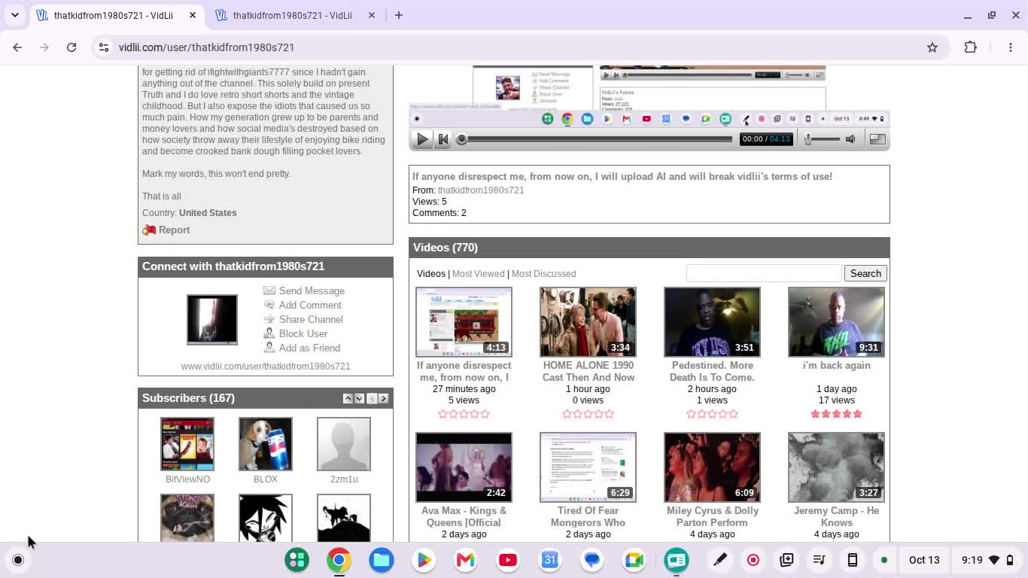Show previous subscribers page using the left arrow

(x=372, y=398)
